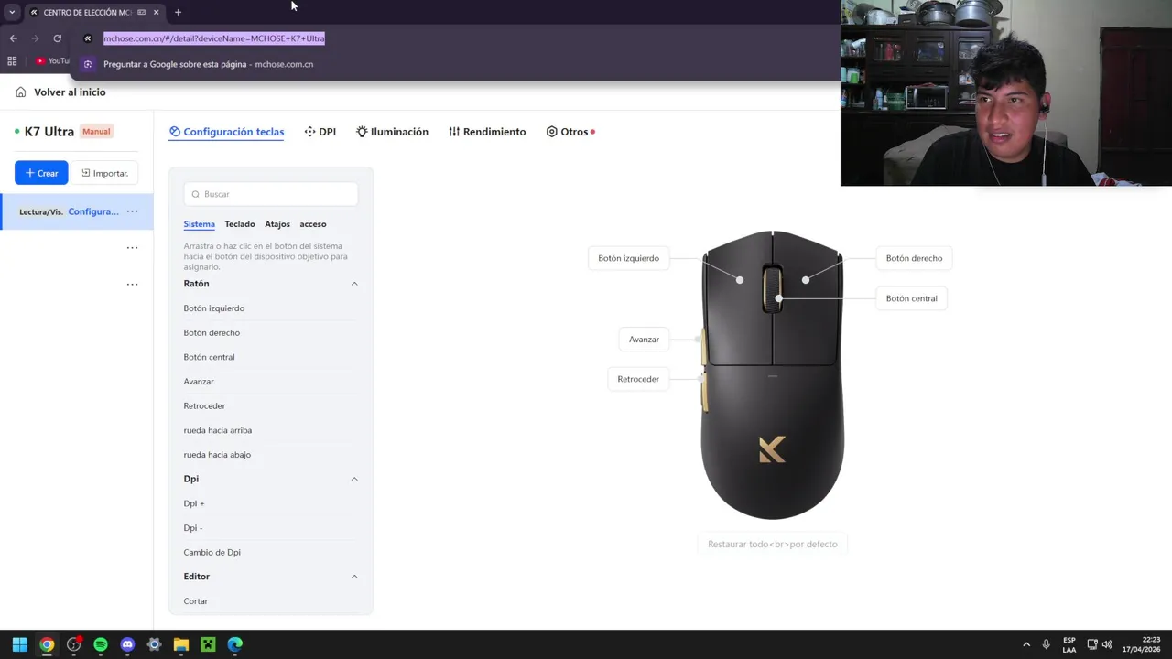
Task: Click Restaurar todo por defecto button
Action: click(x=772, y=544)
